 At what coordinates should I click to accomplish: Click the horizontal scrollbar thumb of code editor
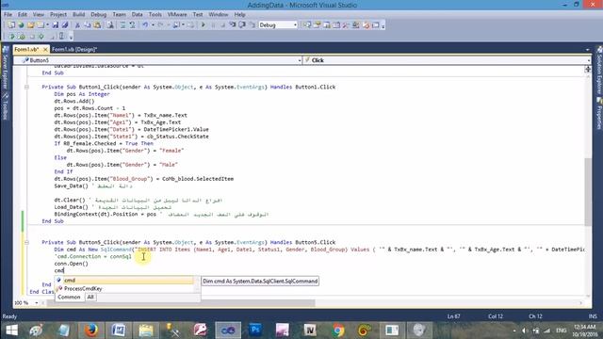[181, 303]
